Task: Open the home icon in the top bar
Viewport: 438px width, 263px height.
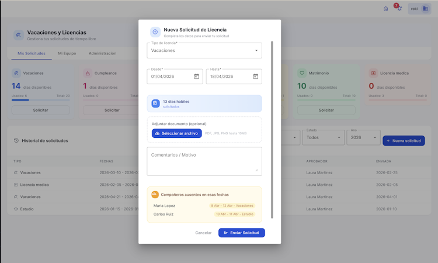Action: coord(386,9)
